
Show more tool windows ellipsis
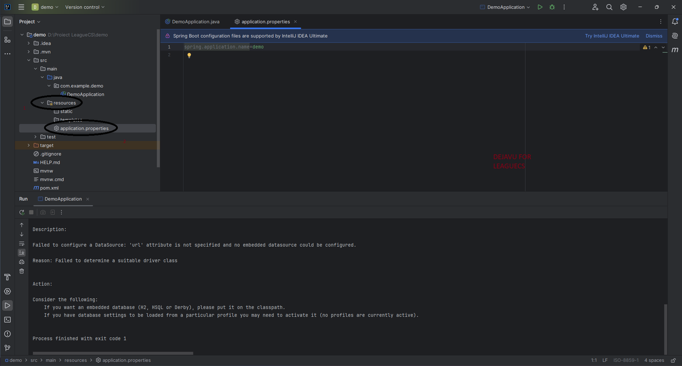pos(7,54)
